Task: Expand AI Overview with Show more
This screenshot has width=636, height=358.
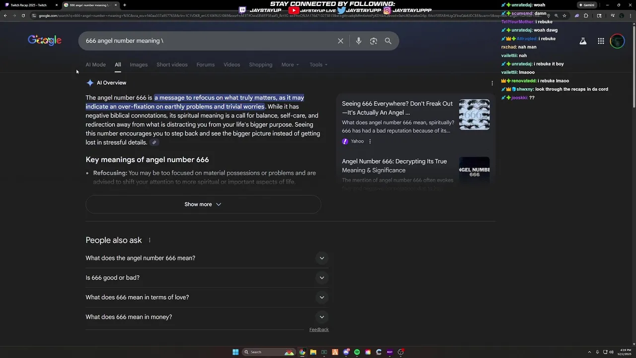Action: click(203, 204)
